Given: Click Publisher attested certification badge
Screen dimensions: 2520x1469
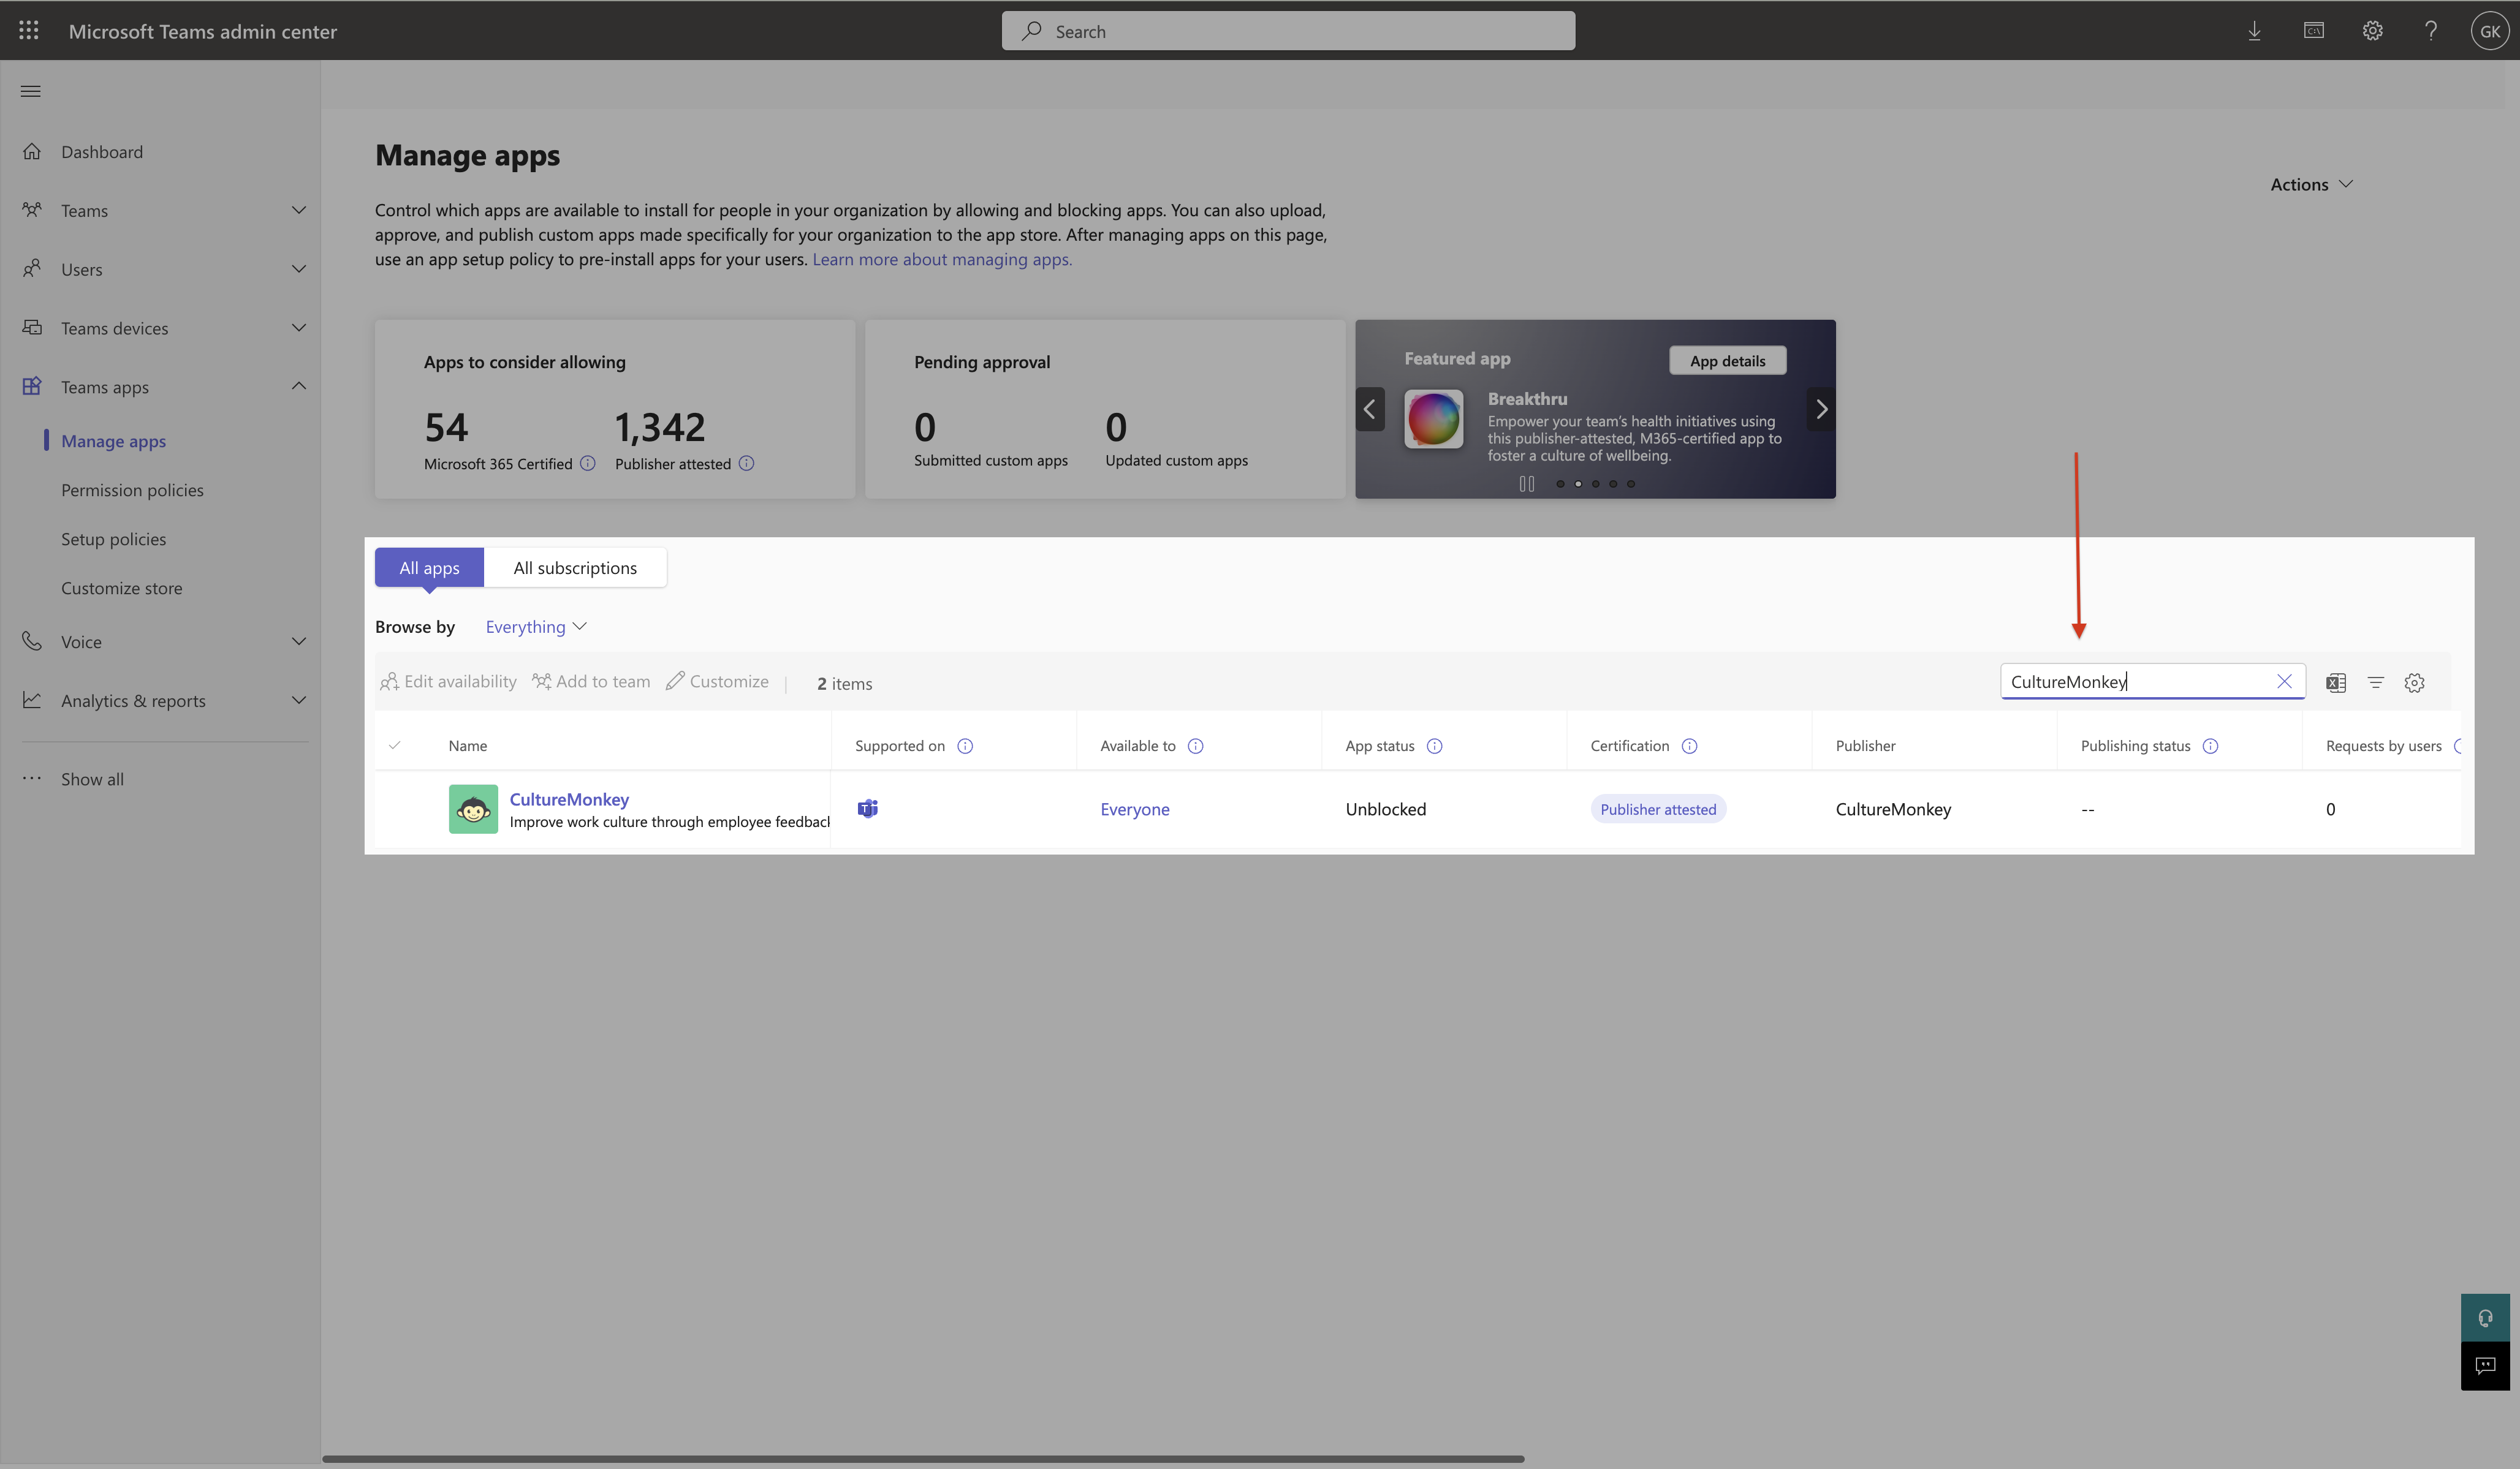Looking at the screenshot, I should [x=1658, y=809].
